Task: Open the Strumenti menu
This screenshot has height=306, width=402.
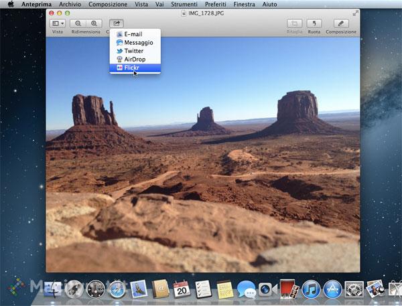Action: pos(184,4)
